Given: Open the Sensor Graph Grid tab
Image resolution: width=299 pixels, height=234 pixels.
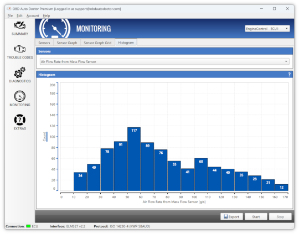Looking at the screenshot, I should click(97, 43).
